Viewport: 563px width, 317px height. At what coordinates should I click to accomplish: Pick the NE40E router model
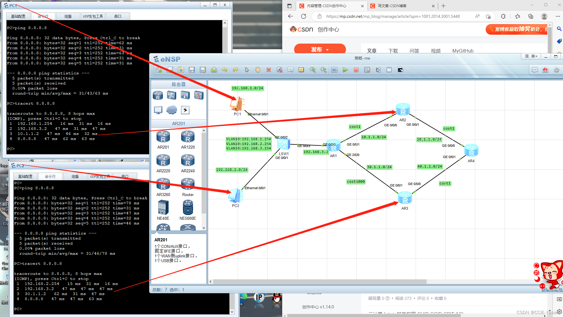163,210
